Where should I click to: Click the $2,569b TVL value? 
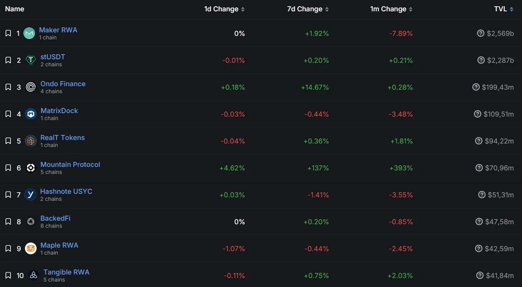[500, 34]
